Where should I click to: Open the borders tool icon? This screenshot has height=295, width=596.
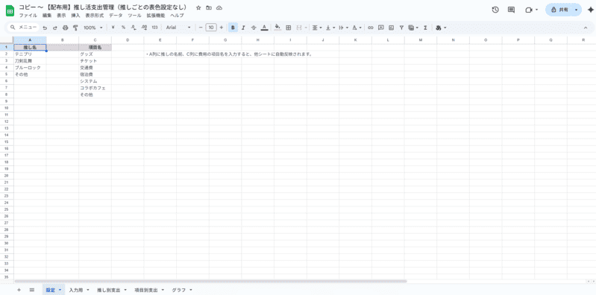click(x=289, y=28)
